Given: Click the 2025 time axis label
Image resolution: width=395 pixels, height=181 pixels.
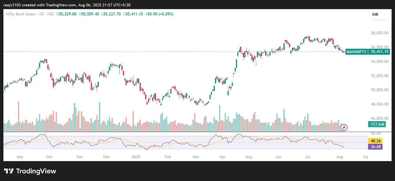Looking at the screenshot, I should pos(136,157).
